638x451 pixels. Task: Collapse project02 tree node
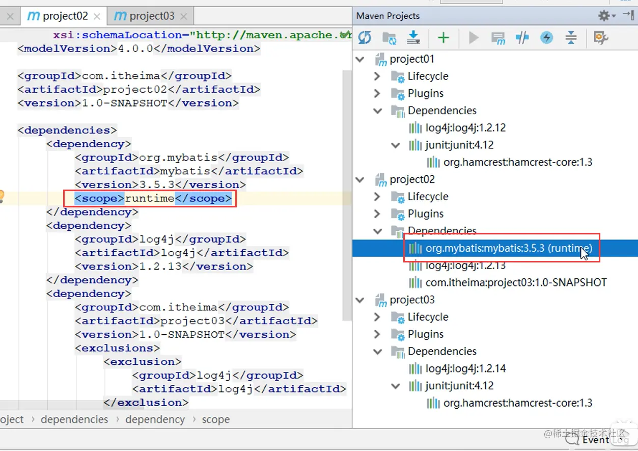click(360, 179)
